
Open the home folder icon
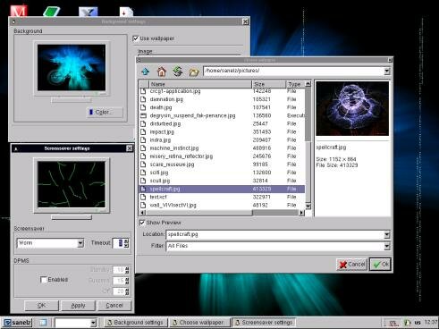pyautogui.click(x=162, y=72)
